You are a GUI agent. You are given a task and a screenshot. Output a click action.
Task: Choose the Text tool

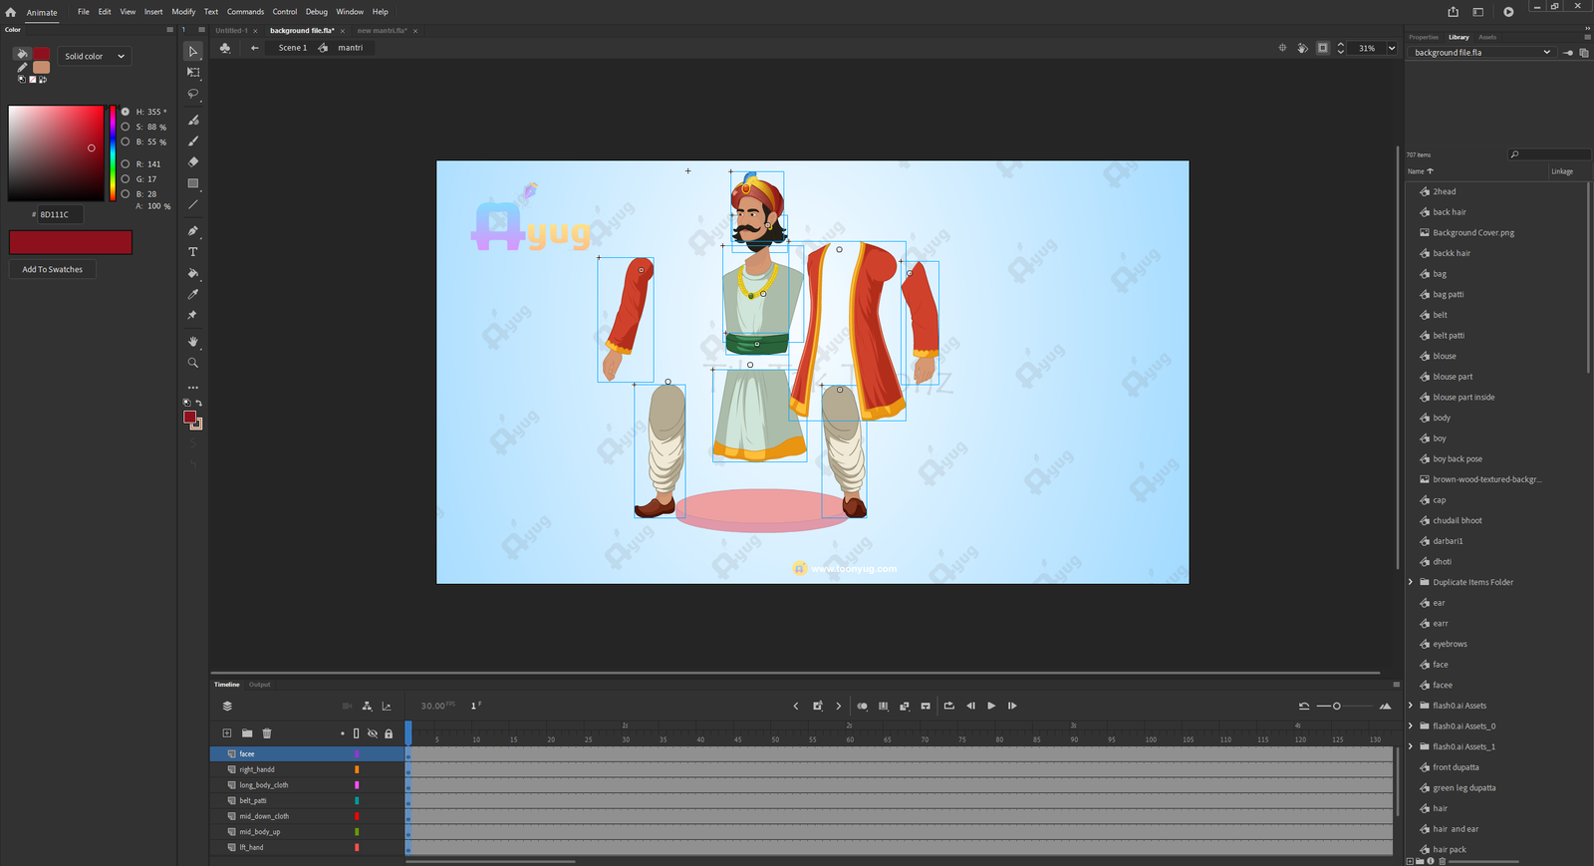(x=193, y=252)
